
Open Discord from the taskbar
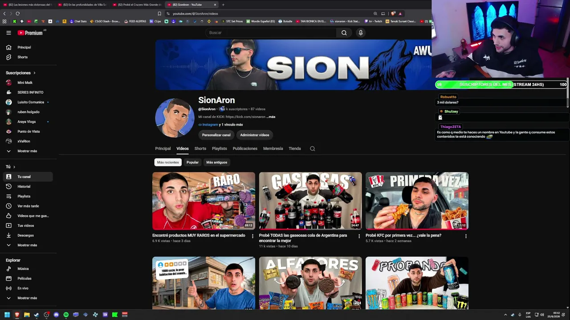[56, 315]
